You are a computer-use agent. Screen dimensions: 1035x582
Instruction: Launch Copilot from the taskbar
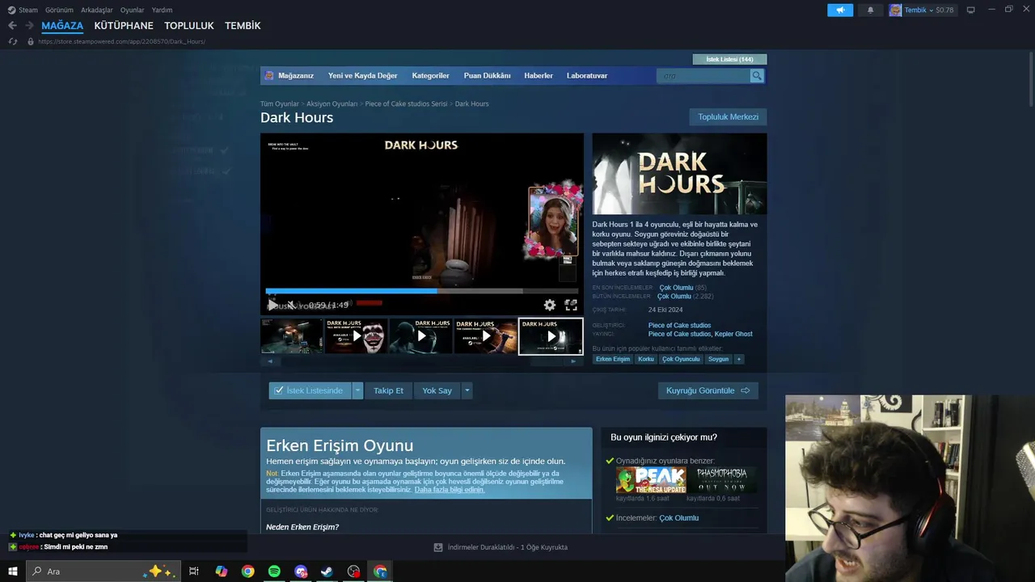click(x=221, y=571)
